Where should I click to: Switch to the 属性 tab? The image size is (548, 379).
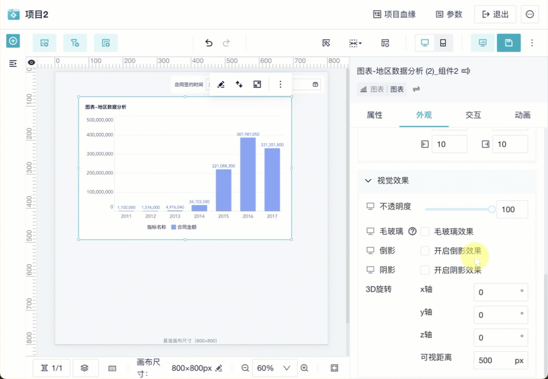(374, 115)
